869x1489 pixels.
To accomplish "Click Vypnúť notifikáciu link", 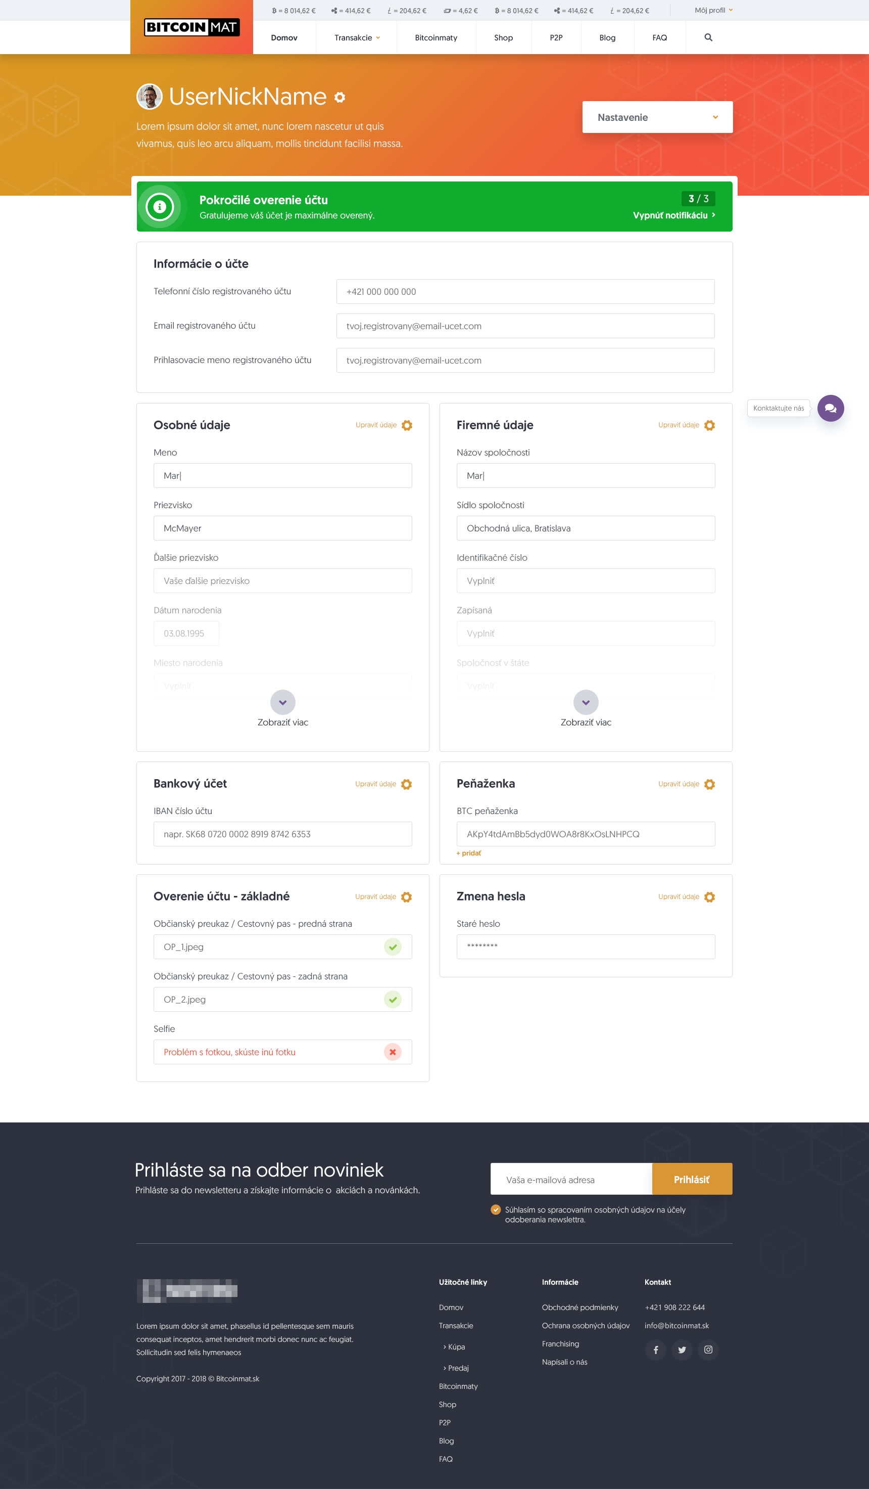I will coord(674,215).
